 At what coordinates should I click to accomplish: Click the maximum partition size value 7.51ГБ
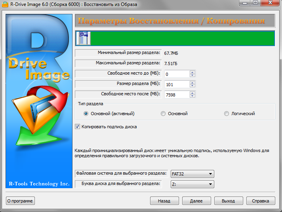pos(171,64)
